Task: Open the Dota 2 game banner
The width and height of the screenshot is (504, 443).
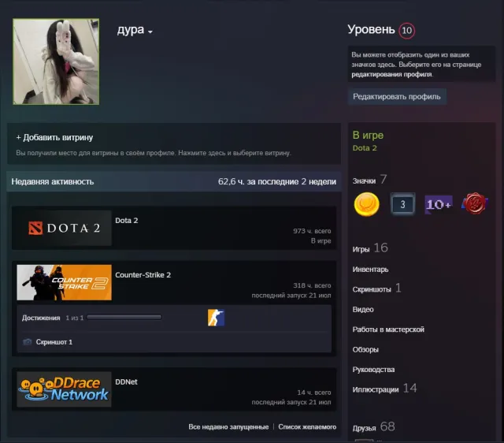Action: pyautogui.click(x=64, y=228)
